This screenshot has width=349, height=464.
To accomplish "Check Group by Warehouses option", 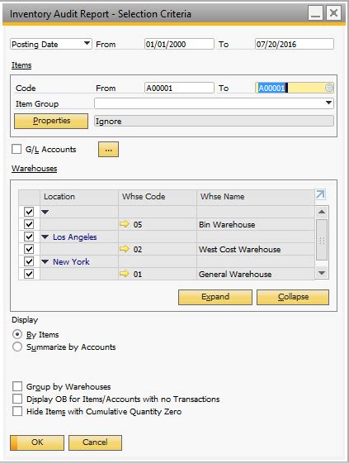I will [17, 386].
